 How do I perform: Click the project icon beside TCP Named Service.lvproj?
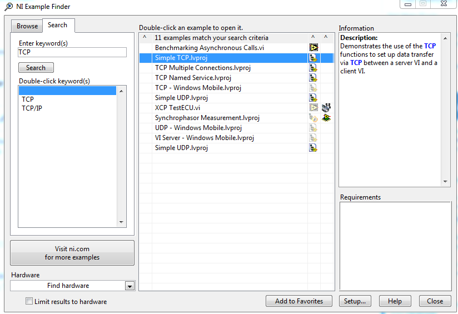(x=313, y=78)
